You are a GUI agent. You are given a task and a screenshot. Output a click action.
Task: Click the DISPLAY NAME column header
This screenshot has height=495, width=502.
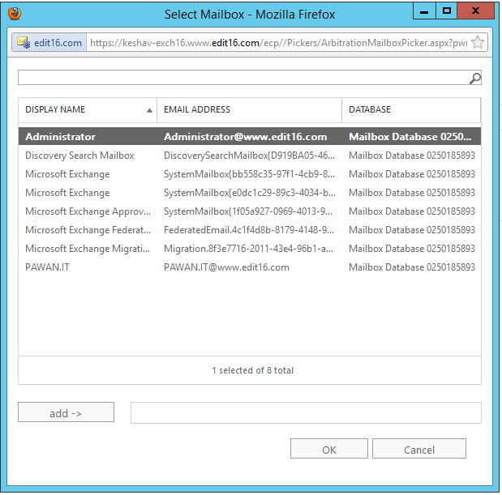point(88,109)
